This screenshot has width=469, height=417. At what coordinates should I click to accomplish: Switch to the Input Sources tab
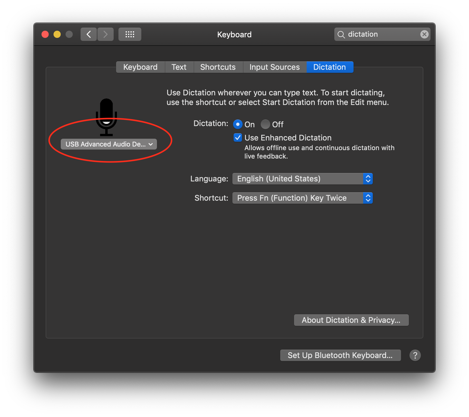pyautogui.click(x=275, y=67)
